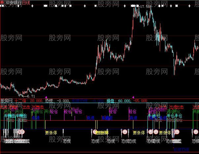
Task: Click the red 日线 period label
Action: click(x=26, y=3)
